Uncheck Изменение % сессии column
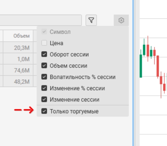The image size is (167, 146). (x=44, y=88)
